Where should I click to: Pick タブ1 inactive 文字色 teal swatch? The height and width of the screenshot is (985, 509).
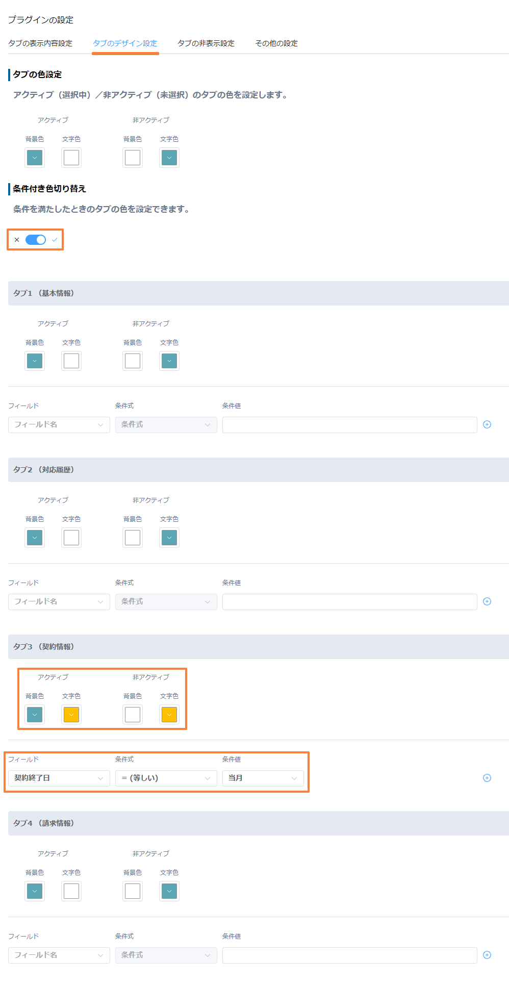169,361
